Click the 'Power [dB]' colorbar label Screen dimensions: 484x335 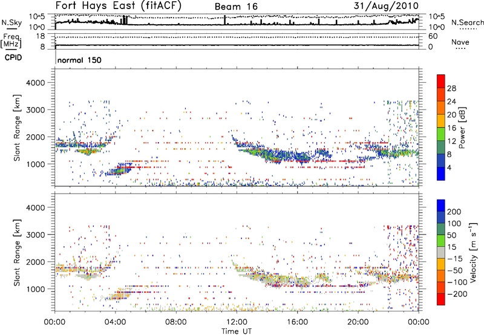pos(462,128)
